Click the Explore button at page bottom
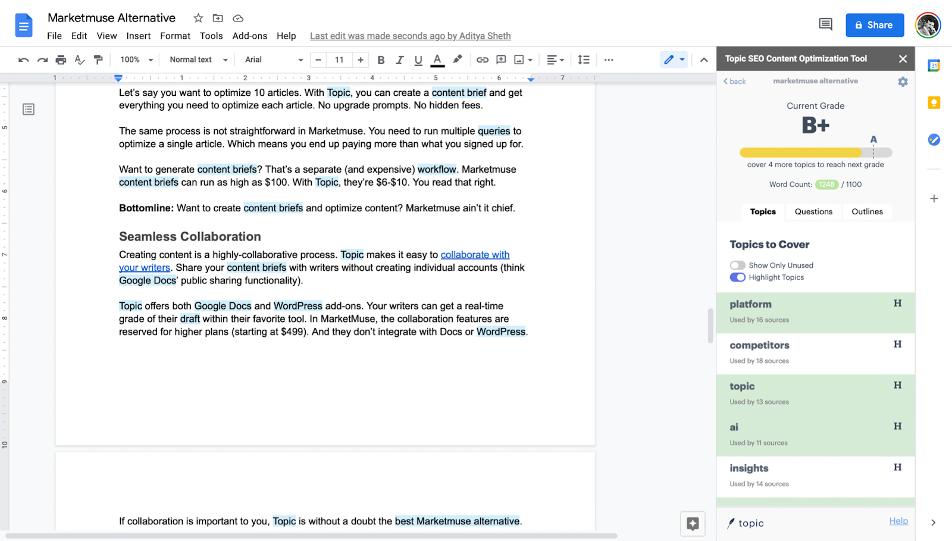Viewport: 952px width, 541px height. 693,524
